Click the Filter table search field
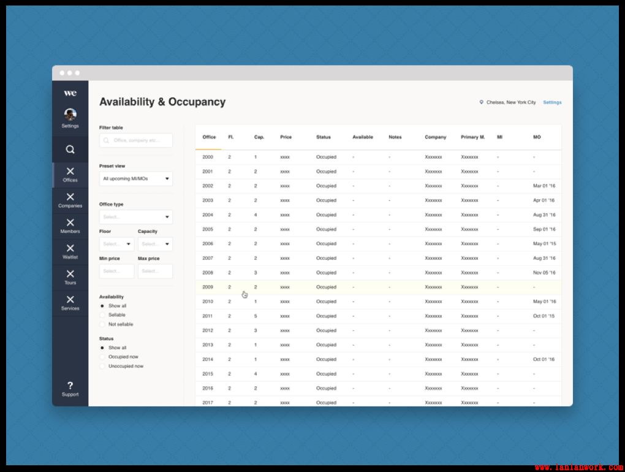 [x=136, y=140]
